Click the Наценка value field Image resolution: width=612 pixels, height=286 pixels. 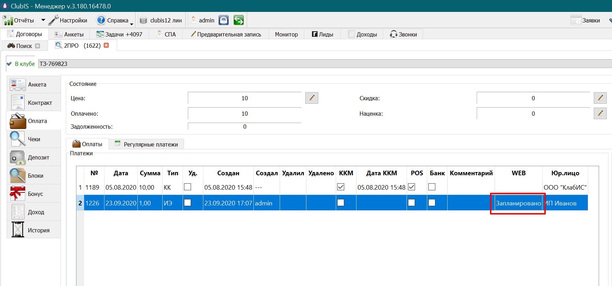tap(533, 114)
